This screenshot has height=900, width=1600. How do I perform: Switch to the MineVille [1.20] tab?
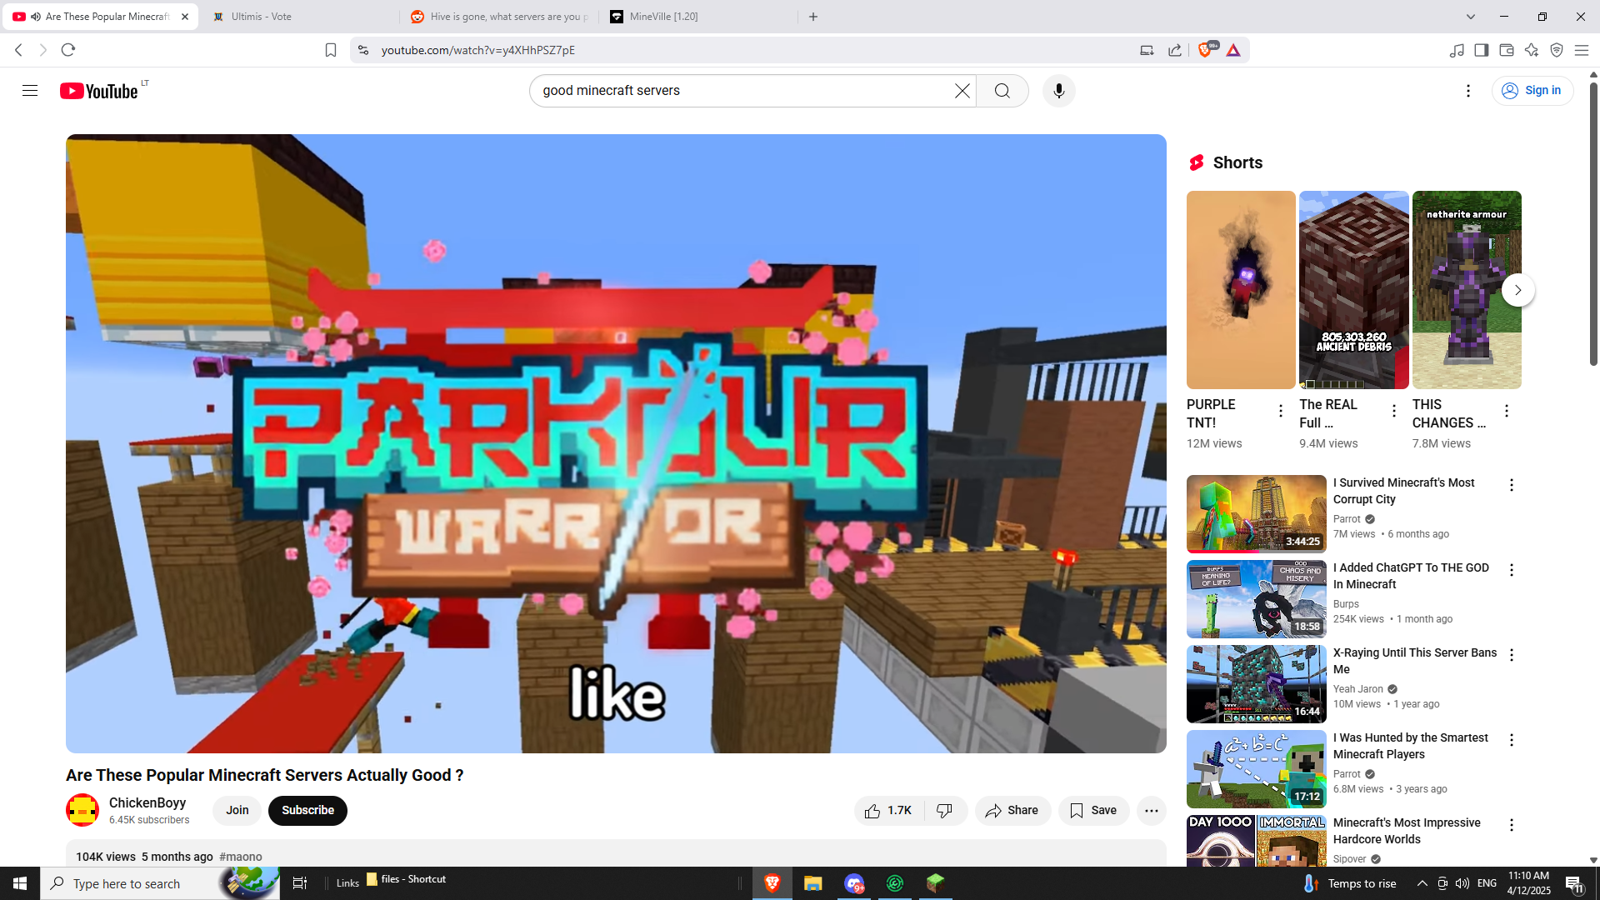[x=663, y=17]
